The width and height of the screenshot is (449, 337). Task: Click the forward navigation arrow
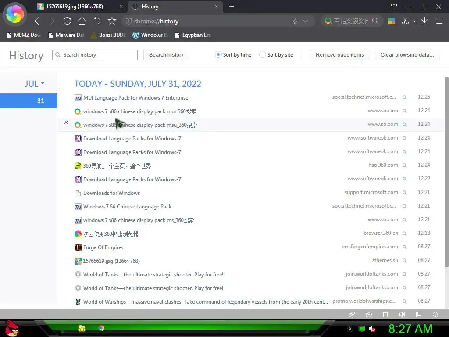pos(52,21)
